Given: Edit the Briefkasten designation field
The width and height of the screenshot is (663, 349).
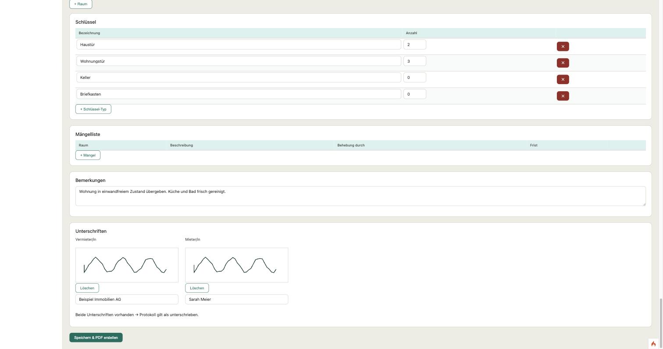Looking at the screenshot, I should (x=239, y=94).
